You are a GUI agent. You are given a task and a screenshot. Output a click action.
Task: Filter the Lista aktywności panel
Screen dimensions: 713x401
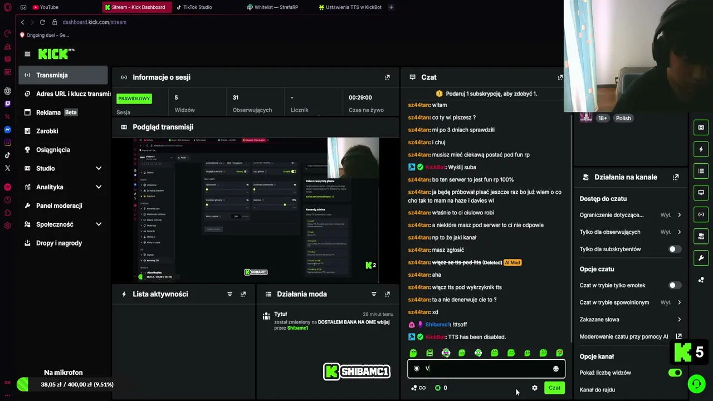click(x=229, y=294)
